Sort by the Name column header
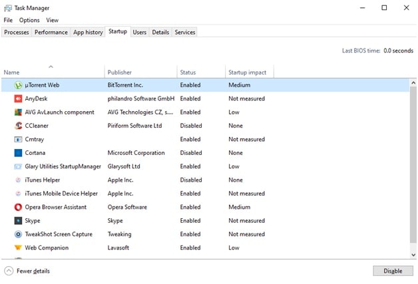 [x=53, y=71]
